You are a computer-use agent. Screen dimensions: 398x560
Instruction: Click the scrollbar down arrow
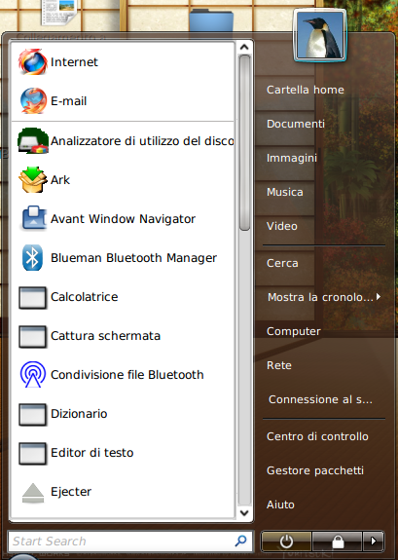coord(244,513)
